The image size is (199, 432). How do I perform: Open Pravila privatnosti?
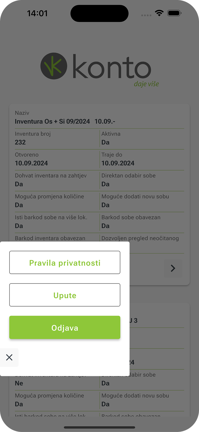pyautogui.click(x=65, y=263)
